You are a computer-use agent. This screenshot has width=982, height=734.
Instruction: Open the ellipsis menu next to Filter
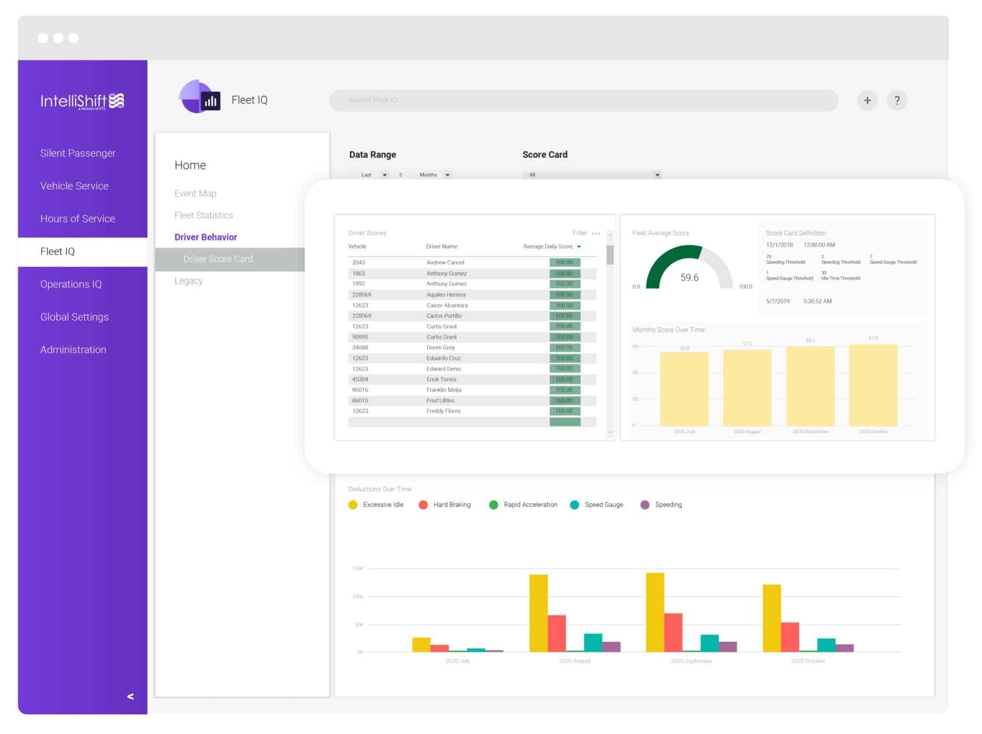pyautogui.click(x=596, y=233)
